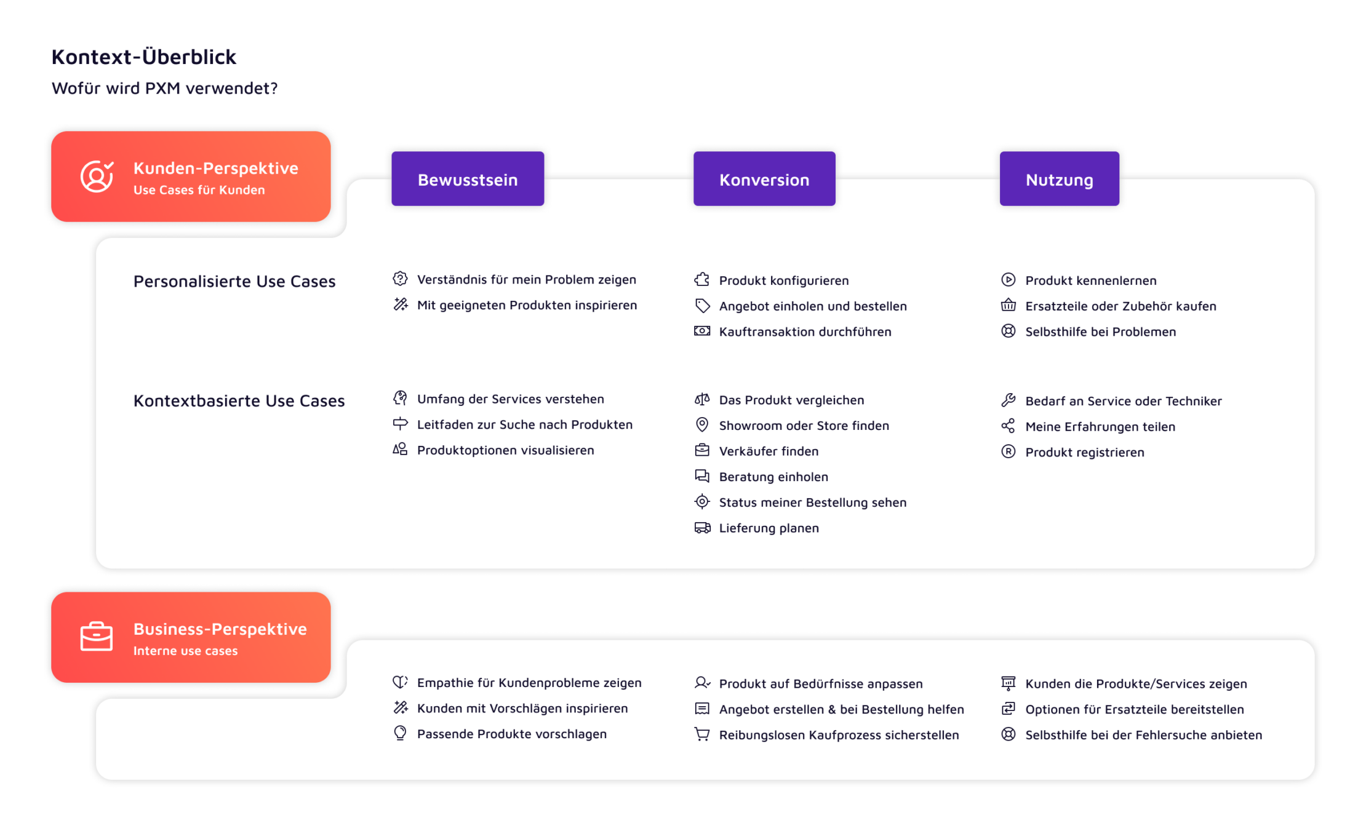Open the link Produktoptionen visualisieren
The image size is (1366, 831).
tap(505, 450)
